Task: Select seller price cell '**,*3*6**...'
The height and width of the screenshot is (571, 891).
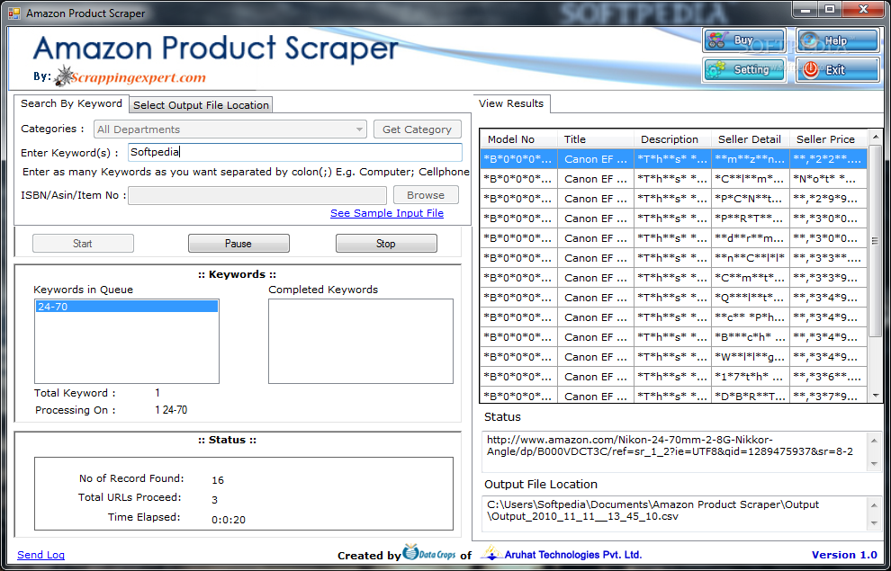Action: click(829, 376)
